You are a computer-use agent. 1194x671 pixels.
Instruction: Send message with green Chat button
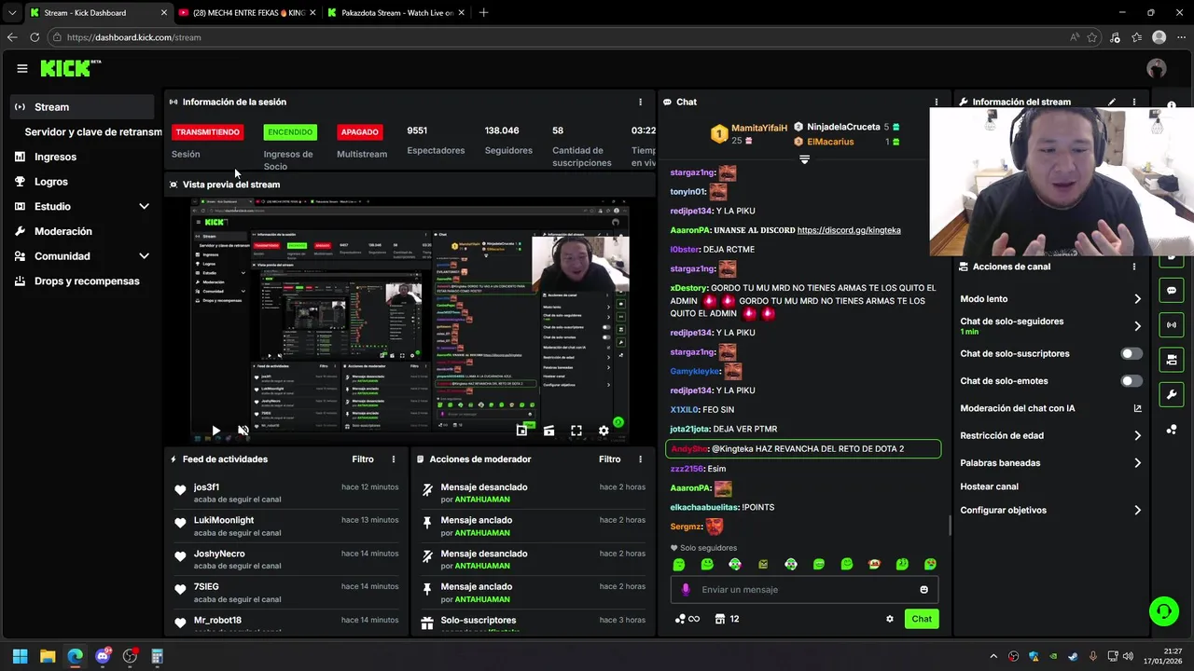tap(922, 619)
